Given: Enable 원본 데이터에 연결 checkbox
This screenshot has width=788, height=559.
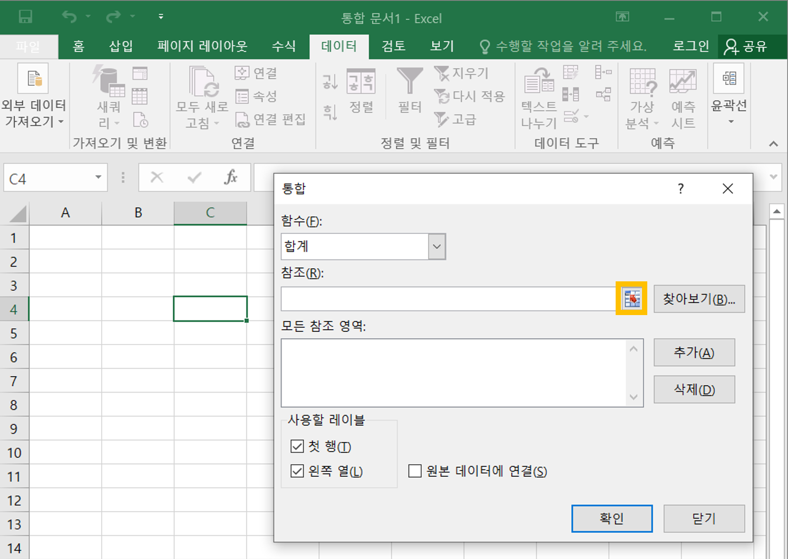Looking at the screenshot, I should click(415, 470).
